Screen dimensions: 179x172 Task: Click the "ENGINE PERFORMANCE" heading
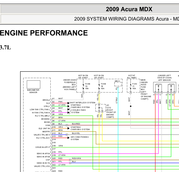(x=44, y=33)
